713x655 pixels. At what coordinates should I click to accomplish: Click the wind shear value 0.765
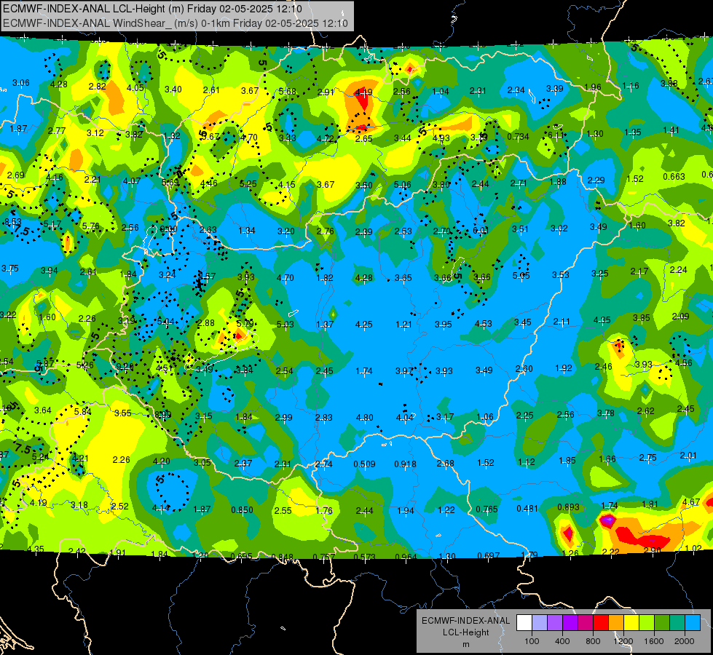[x=487, y=509]
